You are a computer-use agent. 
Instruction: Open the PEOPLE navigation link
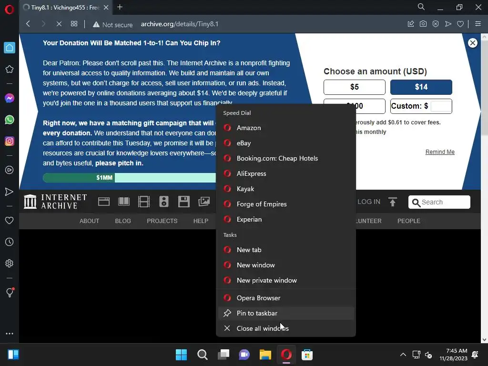click(x=408, y=221)
